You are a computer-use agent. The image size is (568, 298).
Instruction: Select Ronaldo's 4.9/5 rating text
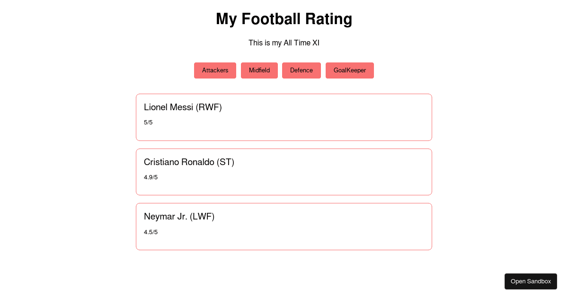tap(151, 177)
